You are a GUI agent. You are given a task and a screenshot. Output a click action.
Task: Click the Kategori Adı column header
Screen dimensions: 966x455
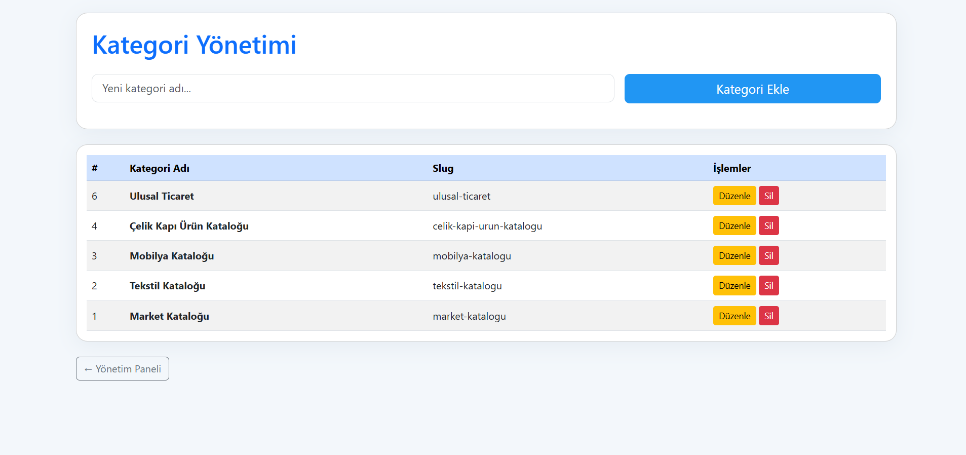[160, 168]
